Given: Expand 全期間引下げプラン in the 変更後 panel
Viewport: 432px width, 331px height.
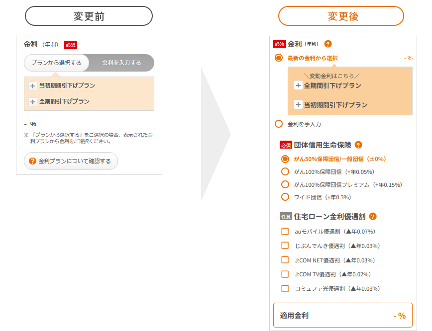Looking at the screenshot, I should (x=298, y=85).
